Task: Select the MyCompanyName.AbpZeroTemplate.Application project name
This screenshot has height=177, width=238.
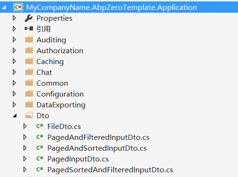Action: (x=112, y=8)
